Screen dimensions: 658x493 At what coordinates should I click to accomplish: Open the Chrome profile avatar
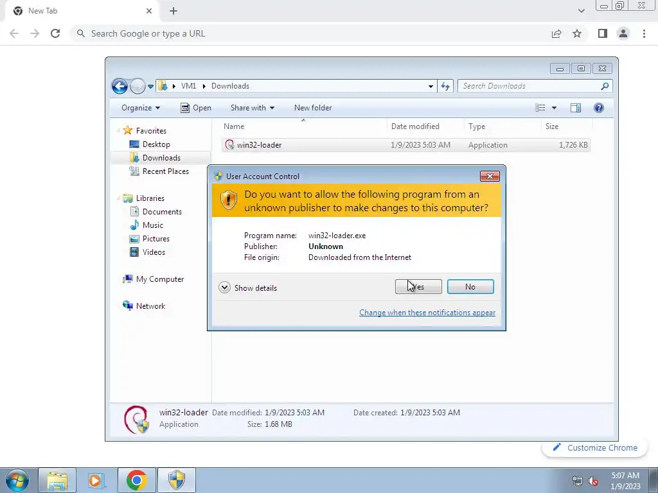click(623, 33)
